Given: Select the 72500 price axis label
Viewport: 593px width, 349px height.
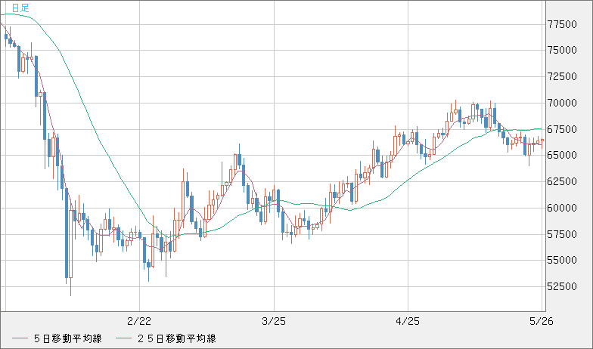Looking at the screenshot, I should [563, 77].
